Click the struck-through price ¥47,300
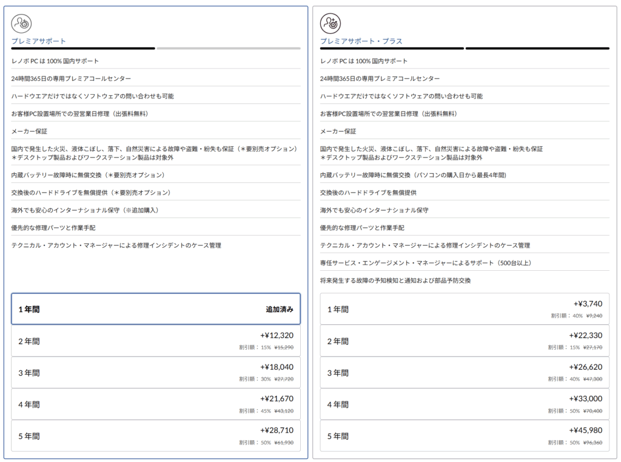Viewport: 621px width, 462px height. (x=593, y=379)
